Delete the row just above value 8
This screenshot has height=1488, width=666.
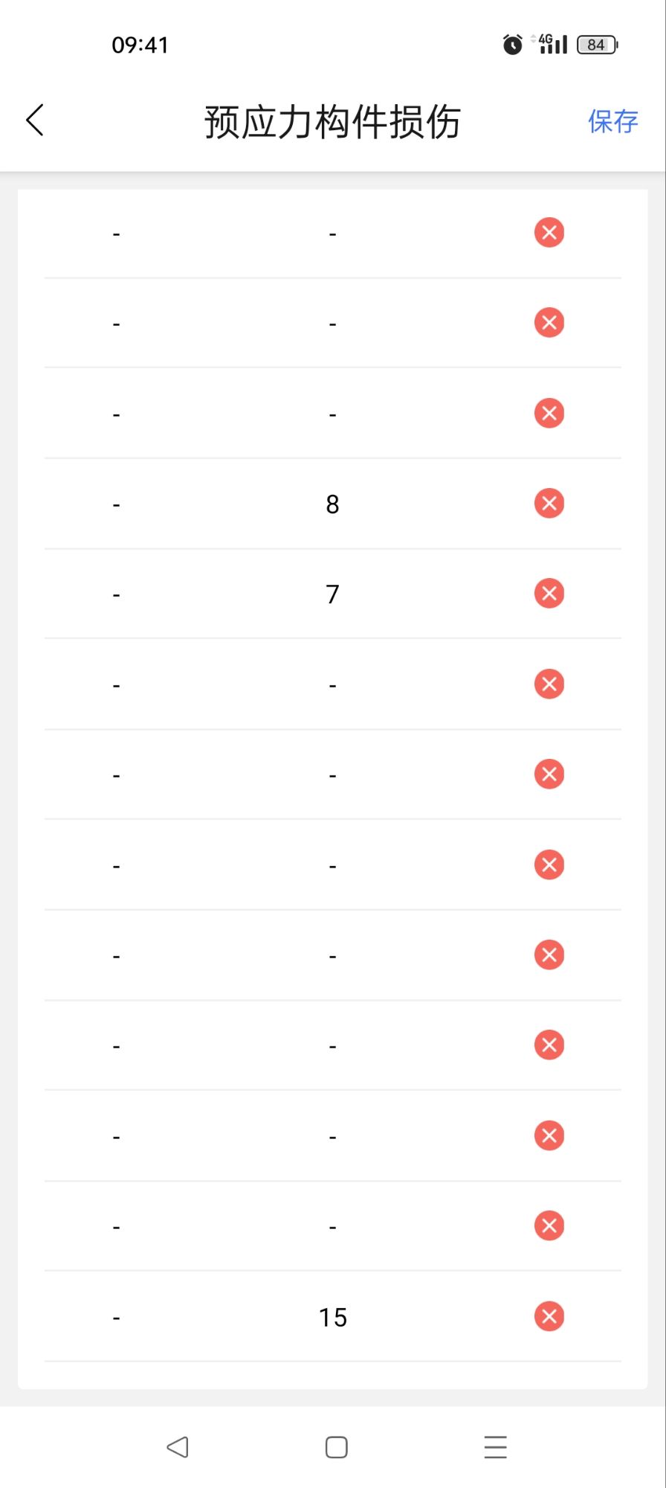[x=549, y=414]
